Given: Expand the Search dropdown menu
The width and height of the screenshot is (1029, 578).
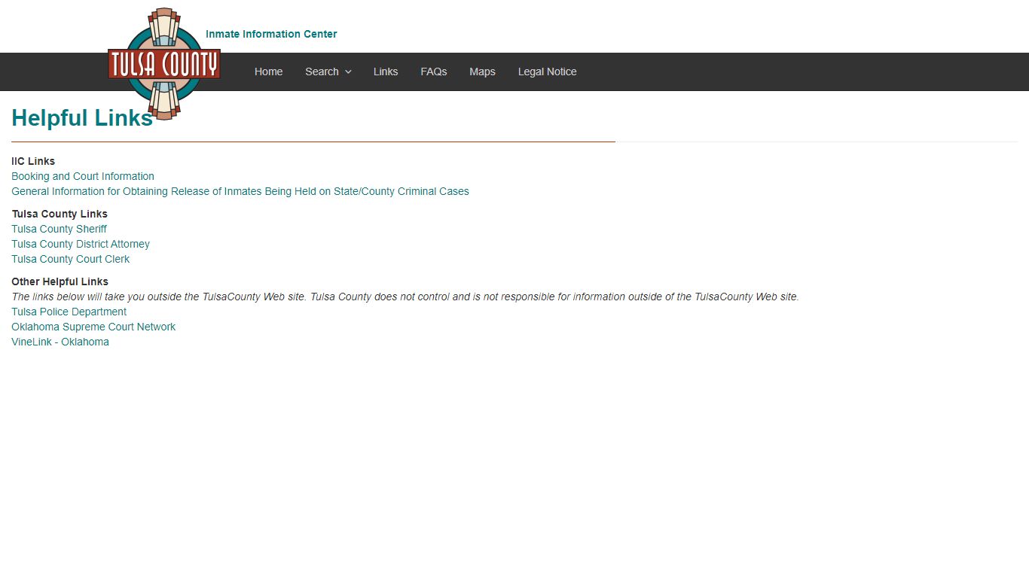Looking at the screenshot, I should click(328, 71).
